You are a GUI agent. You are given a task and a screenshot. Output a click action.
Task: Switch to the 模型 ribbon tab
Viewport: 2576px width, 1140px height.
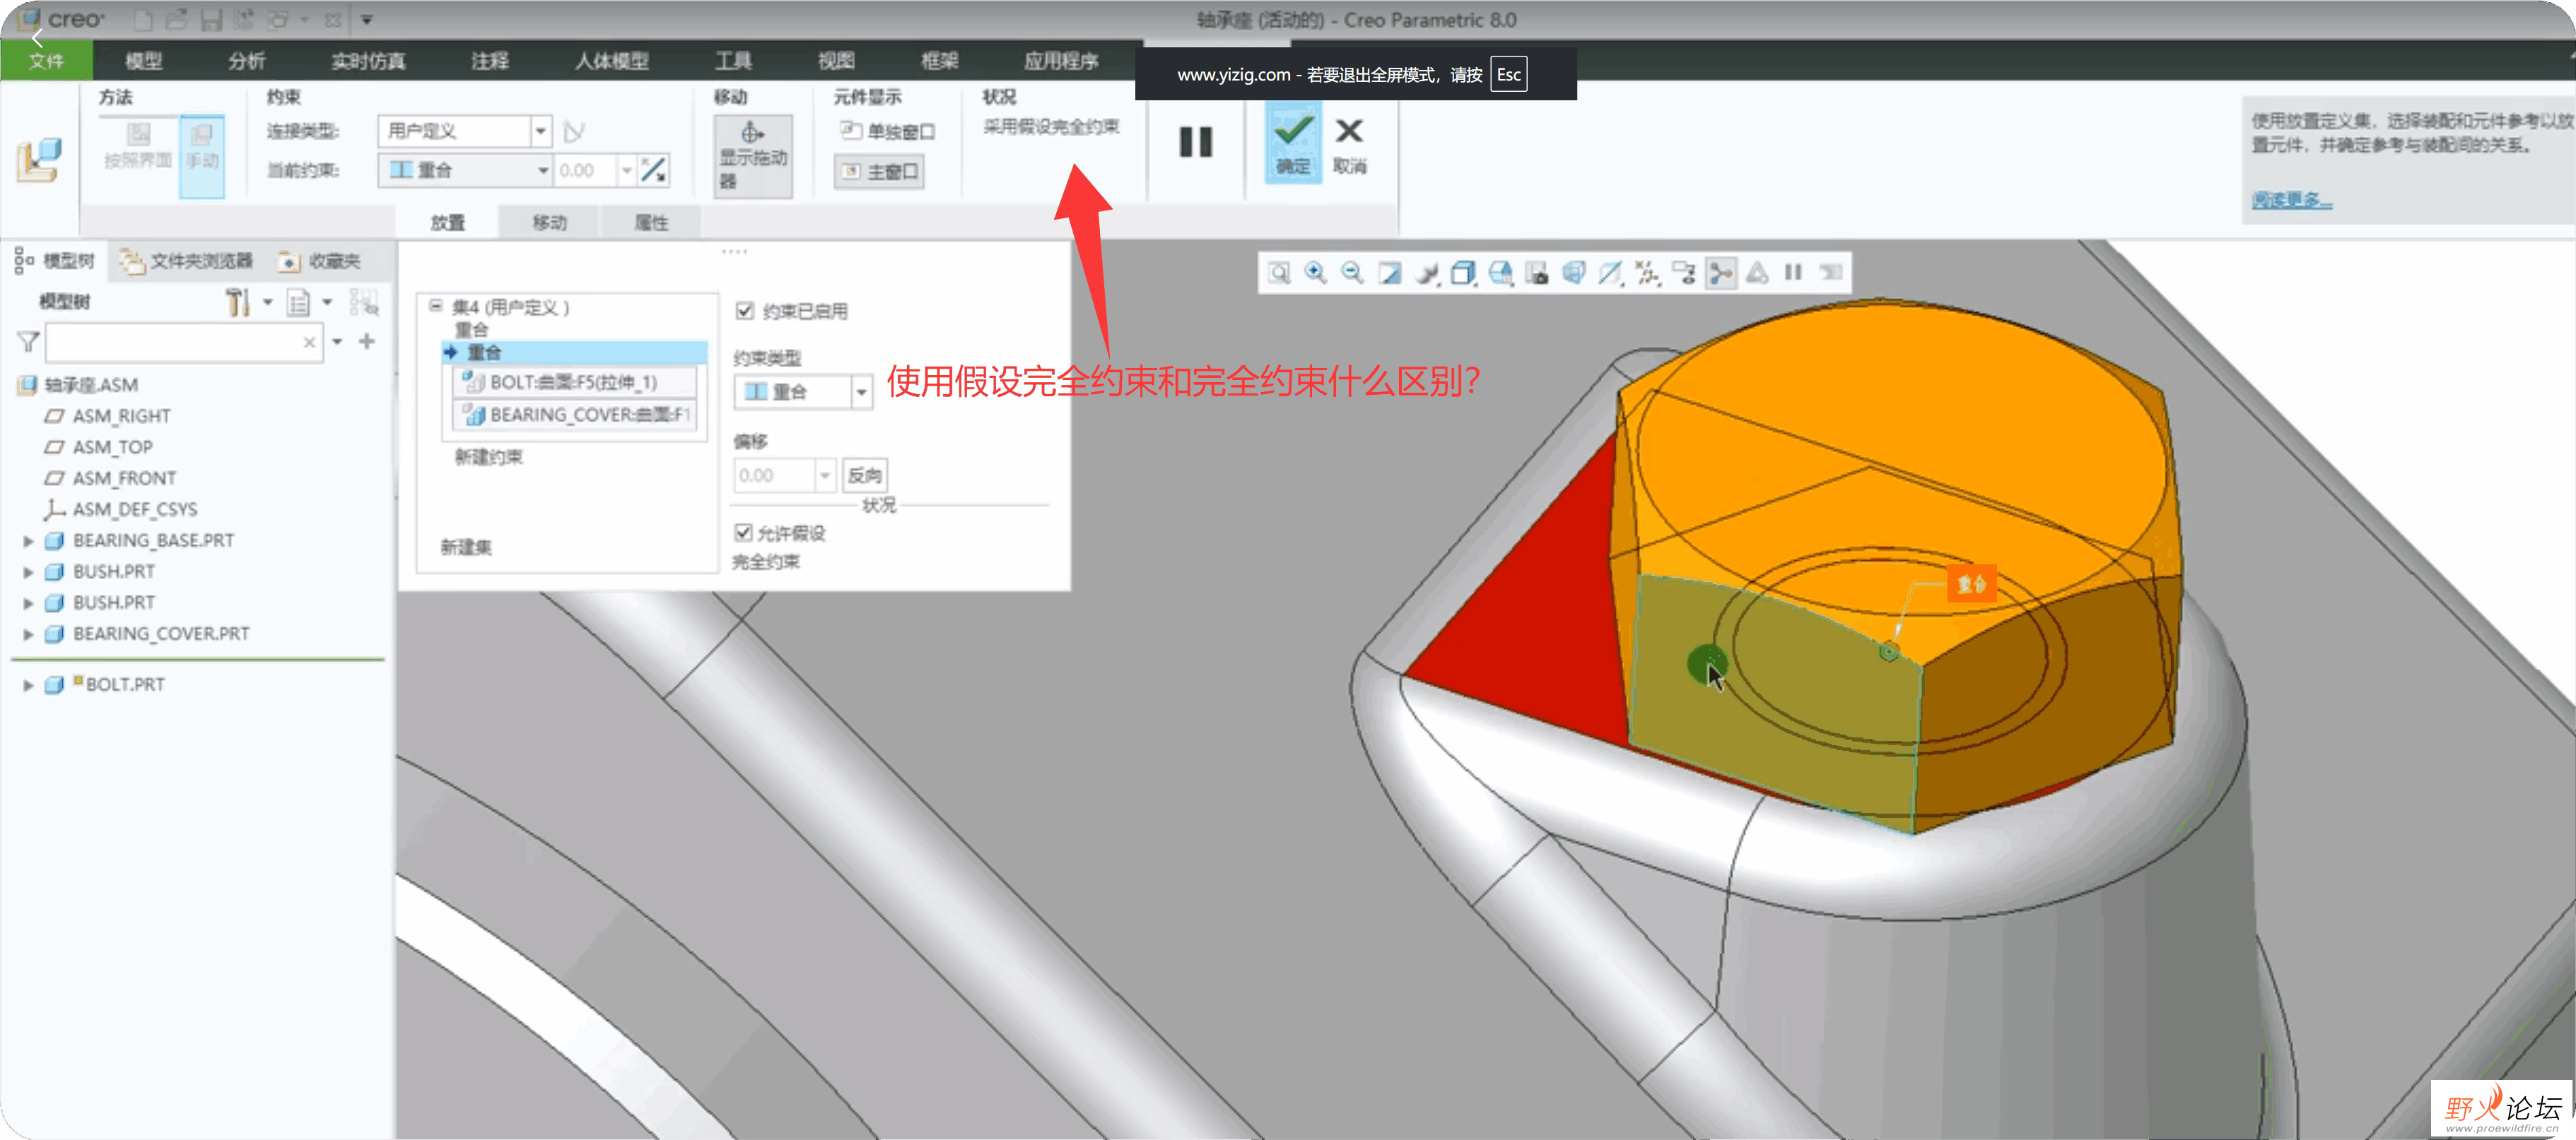pyautogui.click(x=143, y=61)
